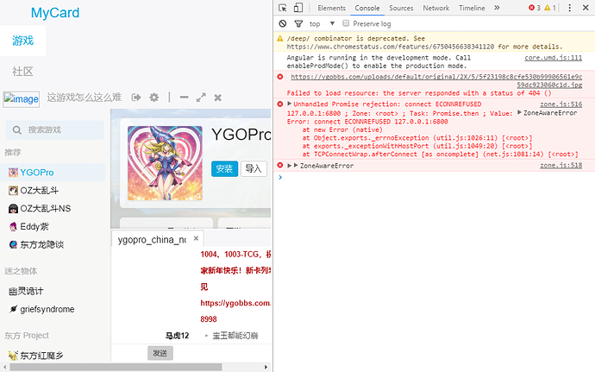Click the 东方红魔乡 game icon
This screenshot has width=595, height=372.
tap(13, 356)
